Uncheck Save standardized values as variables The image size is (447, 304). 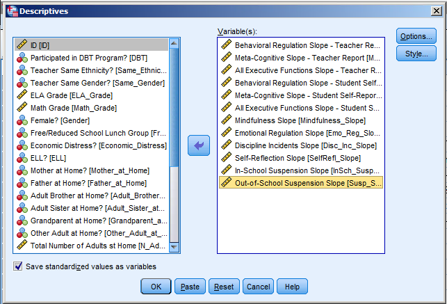17,266
